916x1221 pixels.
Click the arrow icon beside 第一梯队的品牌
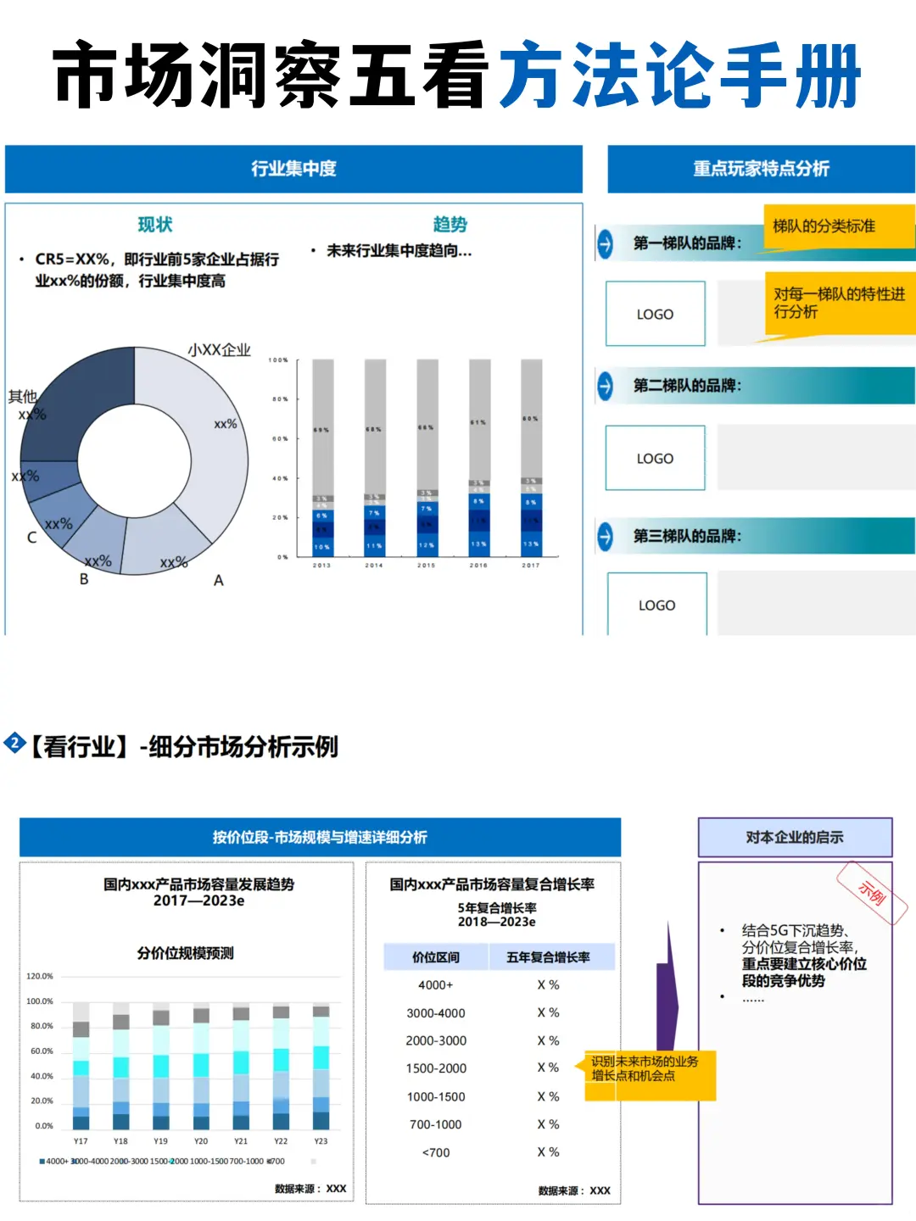[x=605, y=244]
